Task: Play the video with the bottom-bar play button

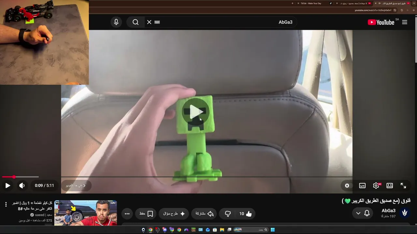Action: click(x=8, y=186)
